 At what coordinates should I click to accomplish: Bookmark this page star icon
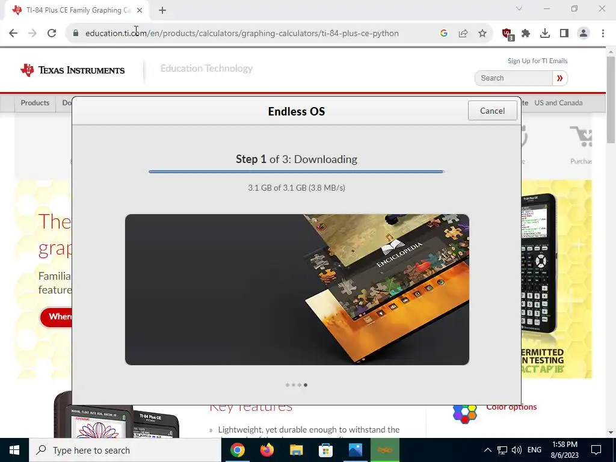tap(482, 33)
